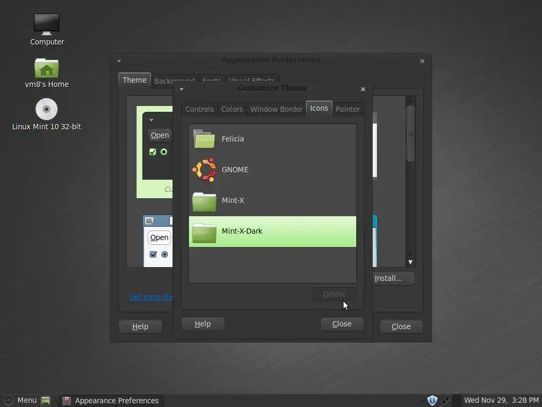Switch to the Controls tab

pyautogui.click(x=200, y=109)
